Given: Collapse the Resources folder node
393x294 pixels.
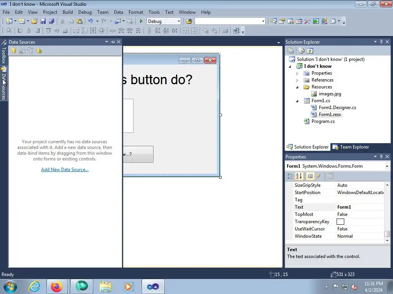Looking at the screenshot, I should [297, 87].
